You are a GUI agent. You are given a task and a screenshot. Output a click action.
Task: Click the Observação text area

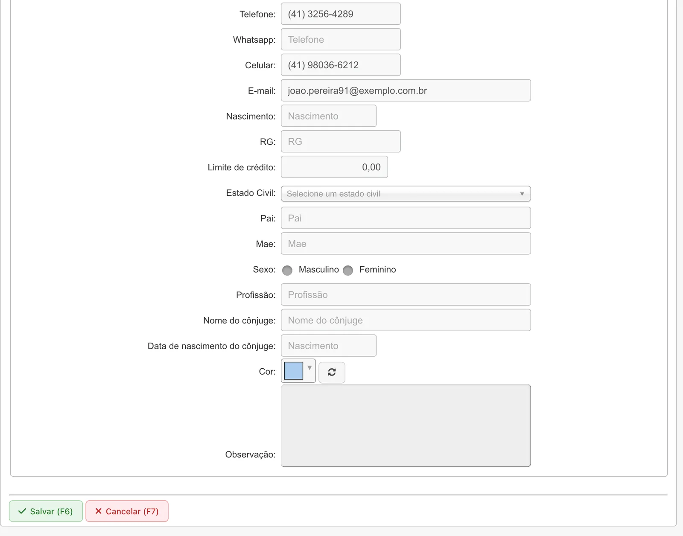point(406,425)
